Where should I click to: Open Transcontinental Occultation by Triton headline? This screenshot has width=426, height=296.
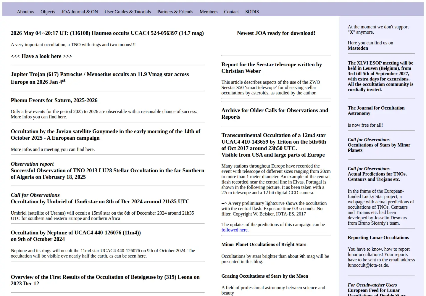(274, 145)
